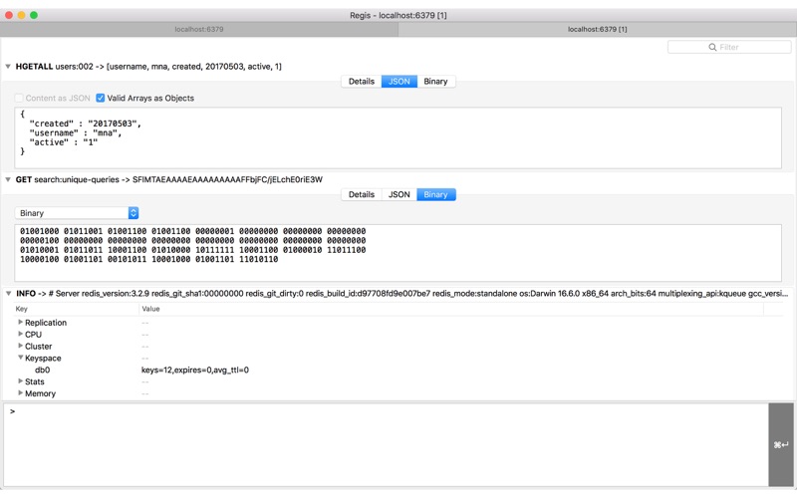This screenshot has height=498, width=797.
Task: Switch GET result to JSON view
Action: (x=399, y=194)
